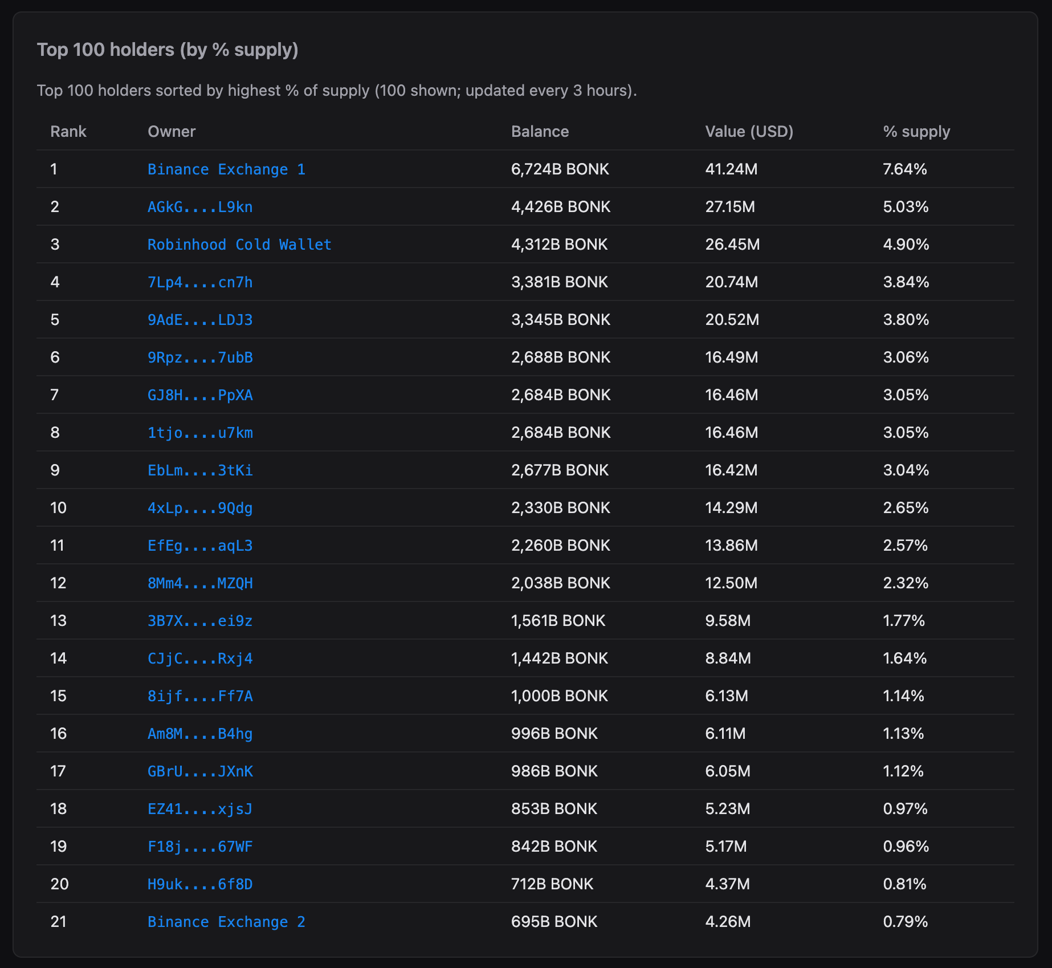This screenshot has width=1052, height=968.
Task: Click the Balance column header
Action: pyautogui.click(x=540, y=132)
